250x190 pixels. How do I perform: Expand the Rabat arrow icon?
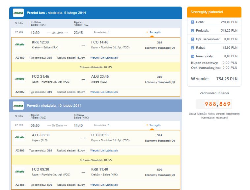tap(193, 48)
